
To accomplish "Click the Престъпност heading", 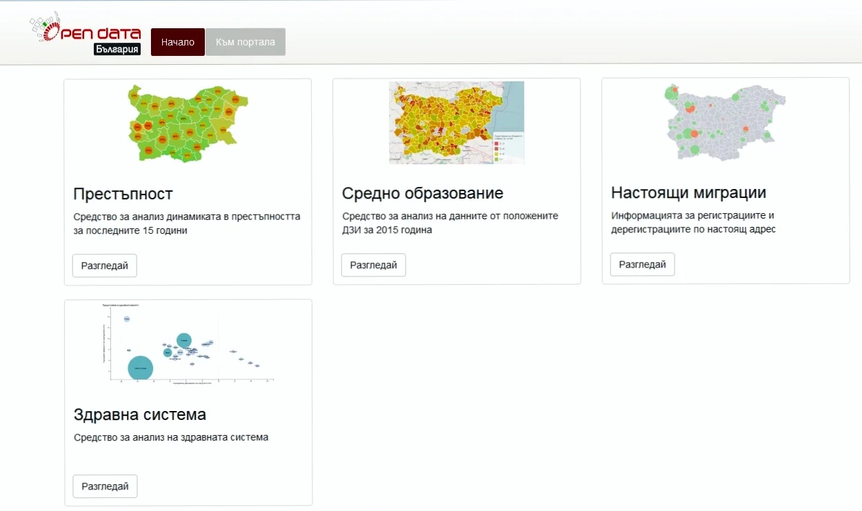I will pyautogui.click(x=123, y=193).
